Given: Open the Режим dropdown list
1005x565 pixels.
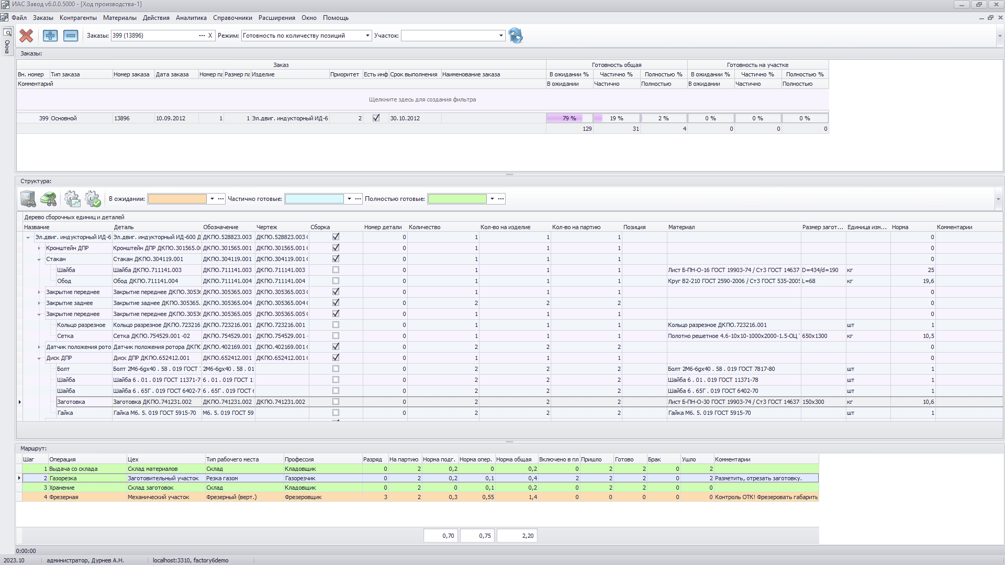Looking at the screenshot, I should click(x=367, y=36).
